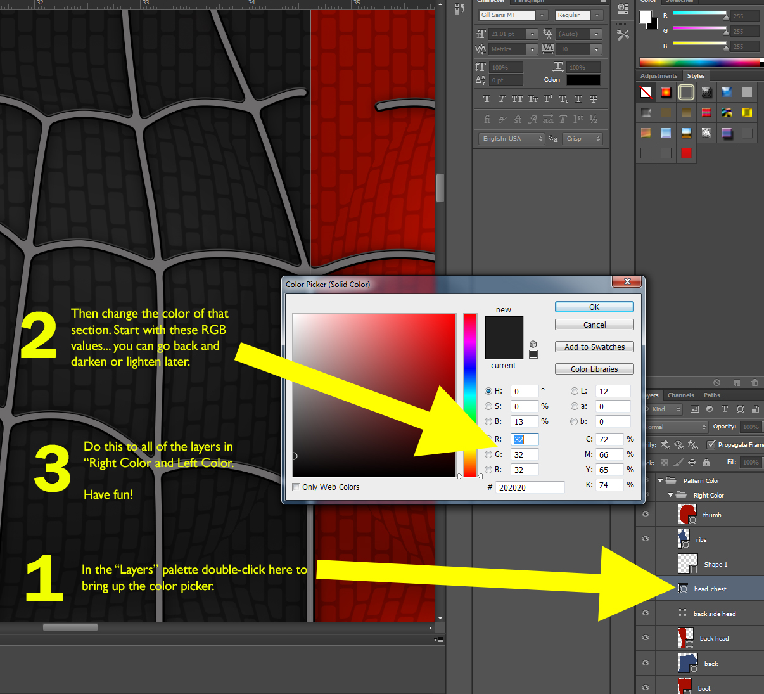Screen dimensions: 764x694
Task: Switch to the Channels tab
Action: tap(680, 395)
